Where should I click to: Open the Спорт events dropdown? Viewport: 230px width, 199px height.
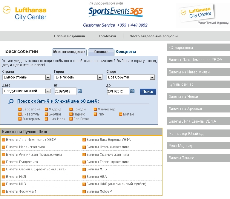[131, 77]
